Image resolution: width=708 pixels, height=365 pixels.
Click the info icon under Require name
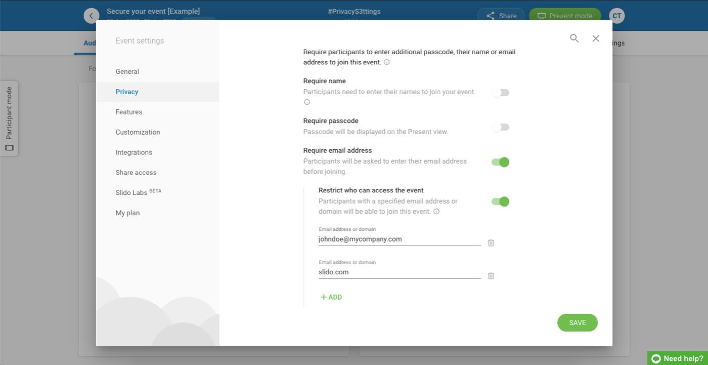click(x=306, y=102)
